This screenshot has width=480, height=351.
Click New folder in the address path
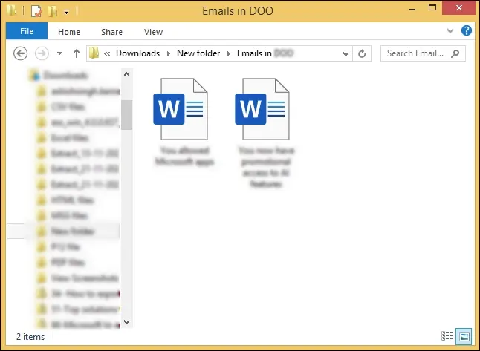coord(198,53)
